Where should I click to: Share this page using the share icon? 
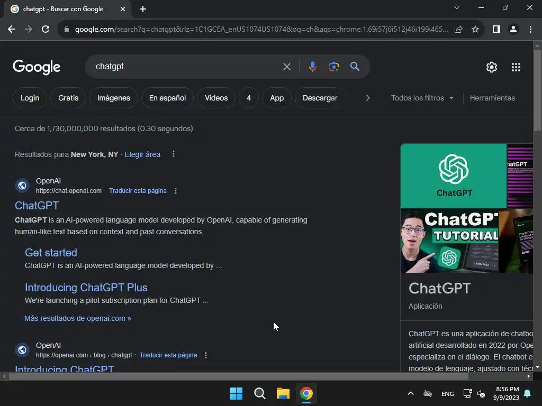pyautogui.click(x=458, y=30)
